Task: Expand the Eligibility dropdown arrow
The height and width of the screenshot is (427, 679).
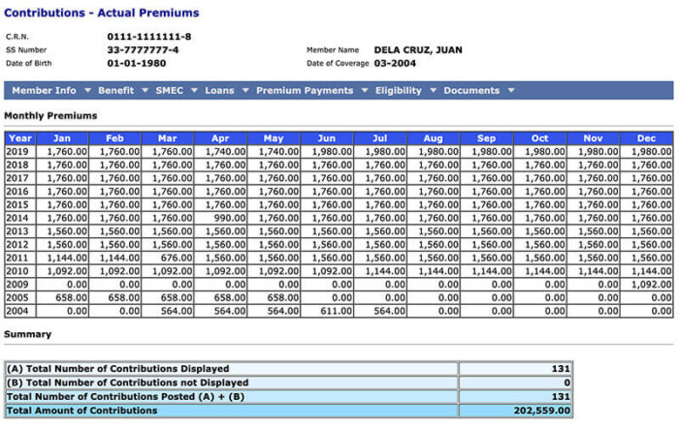Action: (x=433, y=90)
